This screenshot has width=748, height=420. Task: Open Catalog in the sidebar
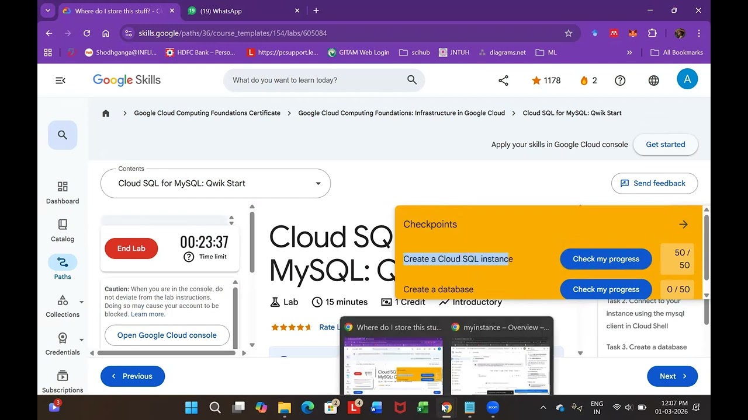click(x=63, y=230)
